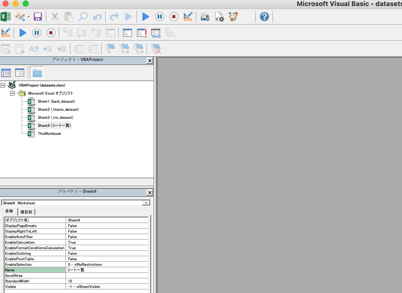Switch to the 項目別 tab
The height and width of the screenshot is (293, 402).
click(26, 212)
